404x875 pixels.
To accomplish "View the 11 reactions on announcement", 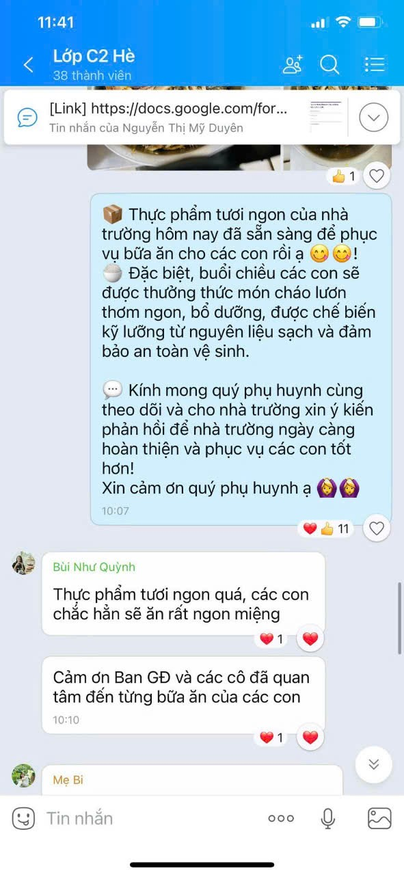I will pos(326,528).
